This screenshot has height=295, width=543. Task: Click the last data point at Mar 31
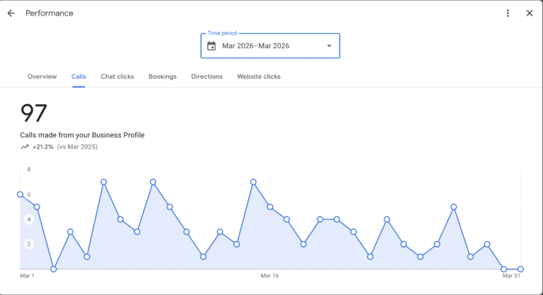(520, 269)
